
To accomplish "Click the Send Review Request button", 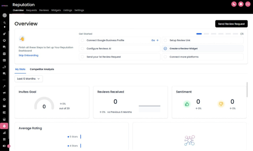I will pos(231,24).
